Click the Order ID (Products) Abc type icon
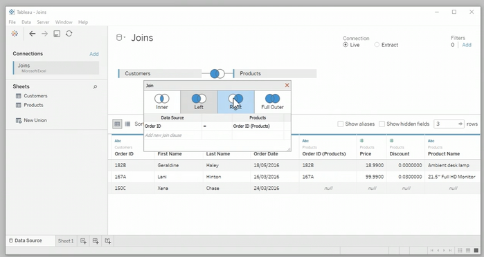The image size is (484, 257). (x=305, y=141)
